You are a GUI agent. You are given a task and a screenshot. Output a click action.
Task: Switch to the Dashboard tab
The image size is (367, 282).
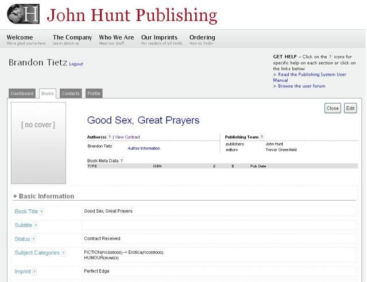[22, 93]
